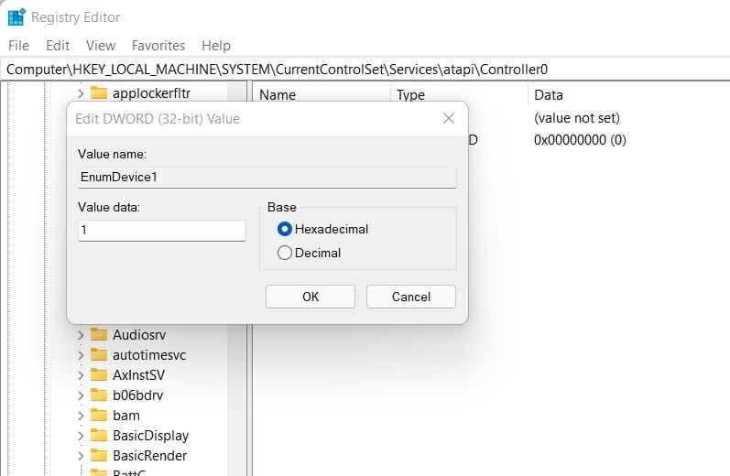730x476 pixels.
Task: Click the '(value not set)' data cell
Action: [577, 118]
